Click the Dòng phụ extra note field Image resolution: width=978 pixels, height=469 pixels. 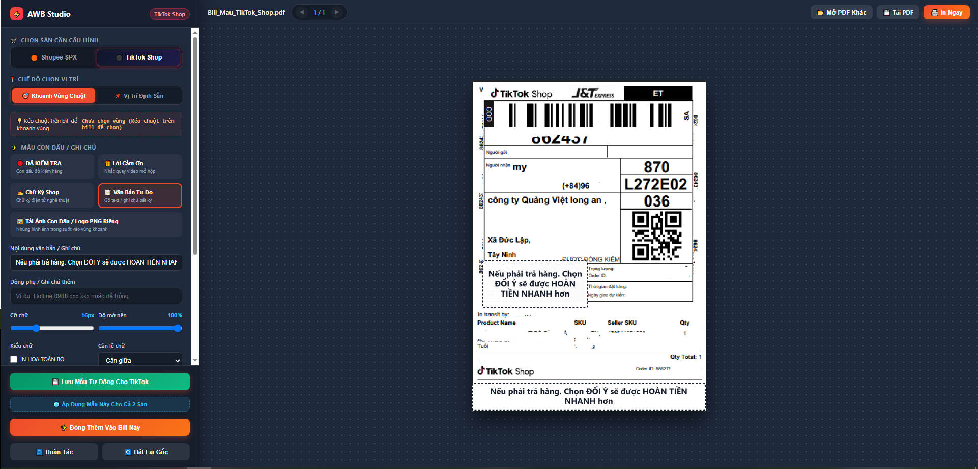(x=96, y=296)
